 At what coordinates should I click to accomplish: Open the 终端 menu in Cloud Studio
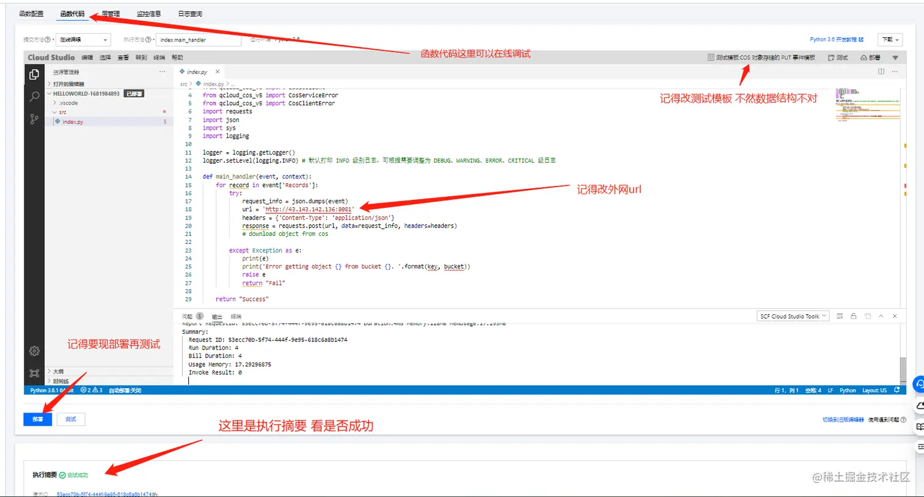pyautogui.click(x=159, y=57)
